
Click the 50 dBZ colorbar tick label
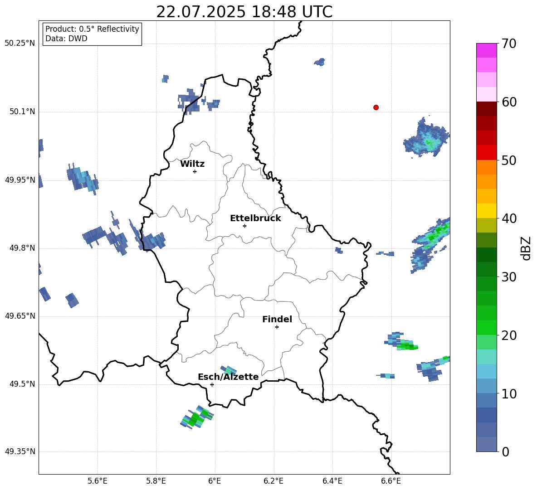(509, 160)
